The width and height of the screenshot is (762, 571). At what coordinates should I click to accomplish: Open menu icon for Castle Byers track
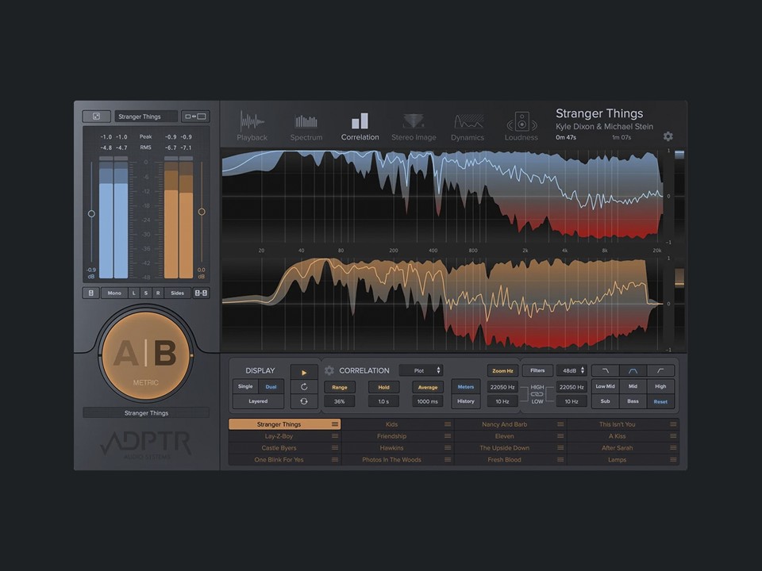335,447
